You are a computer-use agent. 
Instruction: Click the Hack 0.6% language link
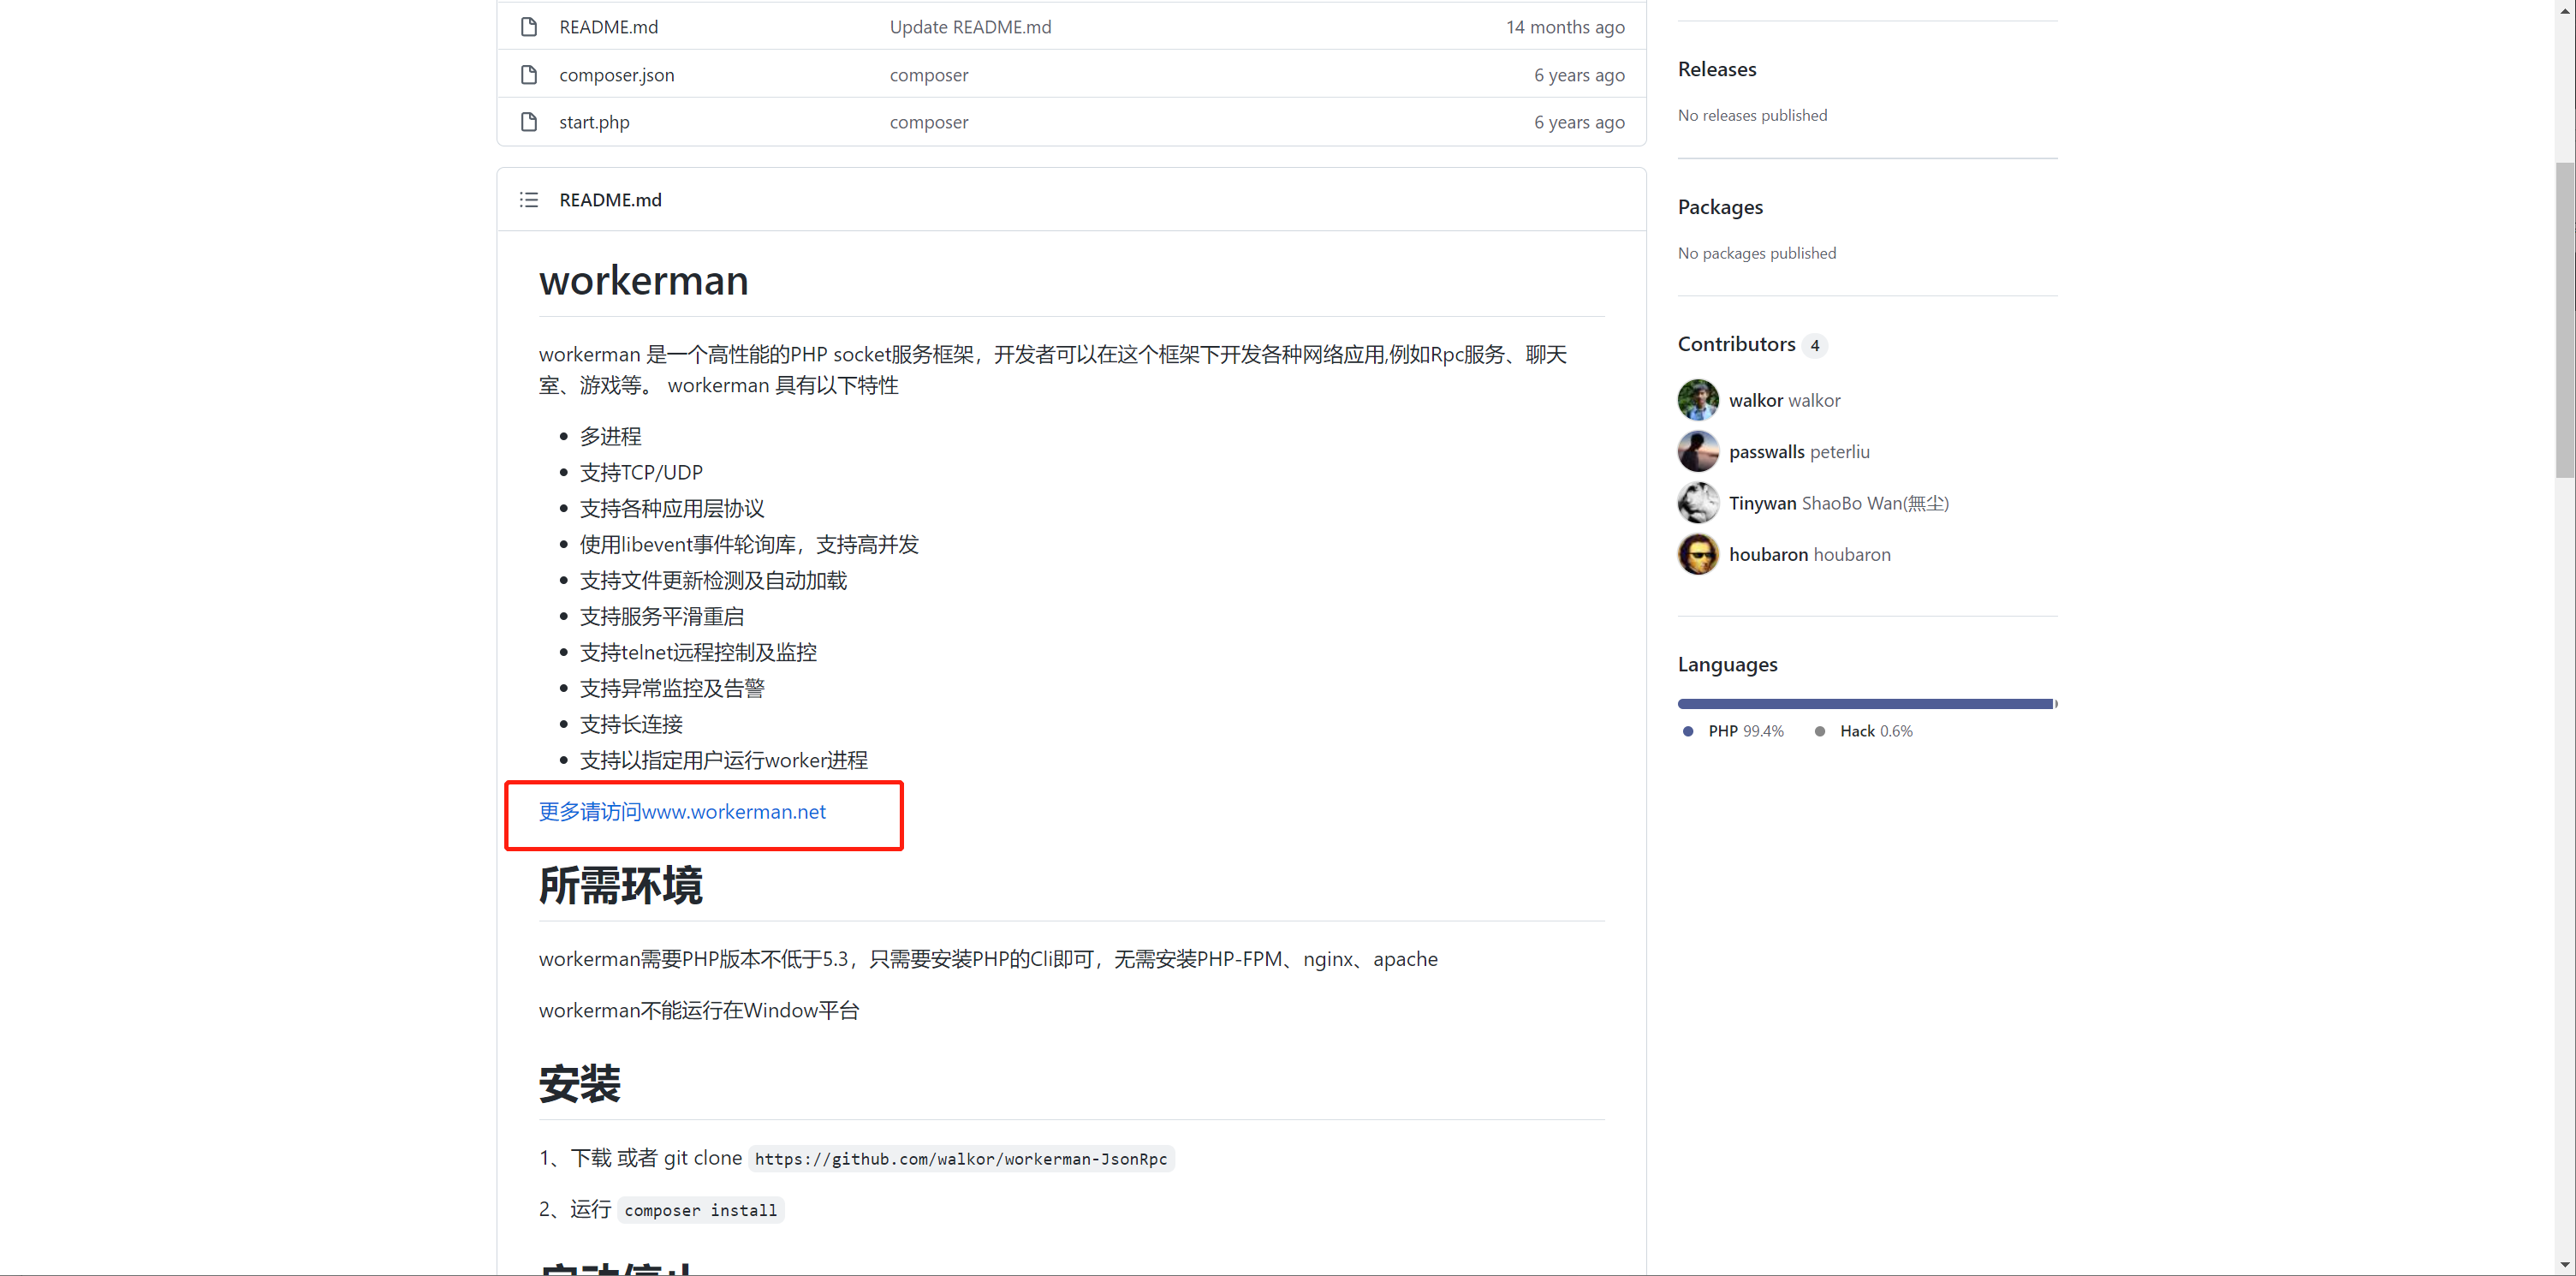[x=1875, y=731]
